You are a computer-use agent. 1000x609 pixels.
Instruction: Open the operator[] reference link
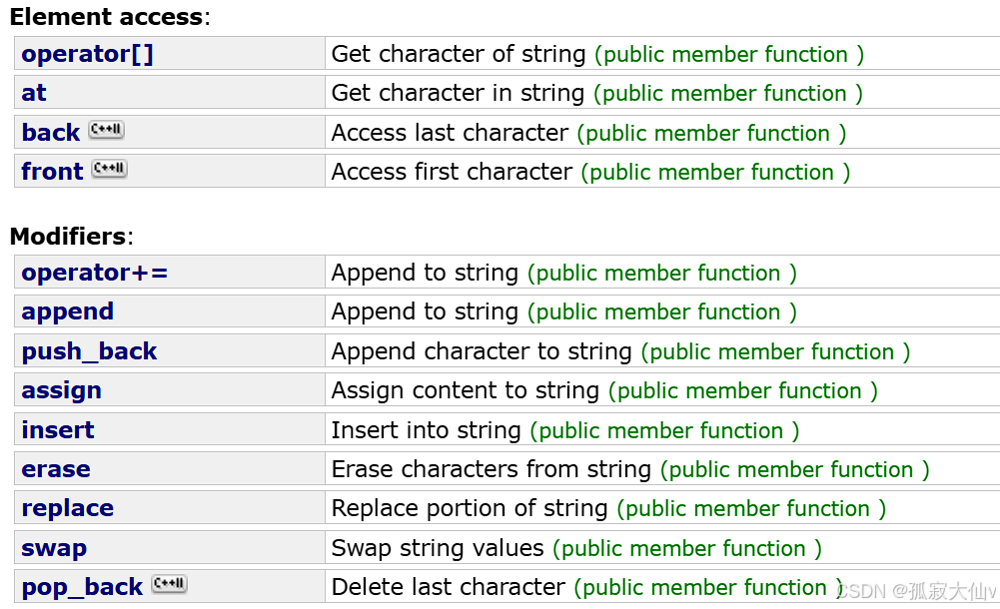coord(87,54)
